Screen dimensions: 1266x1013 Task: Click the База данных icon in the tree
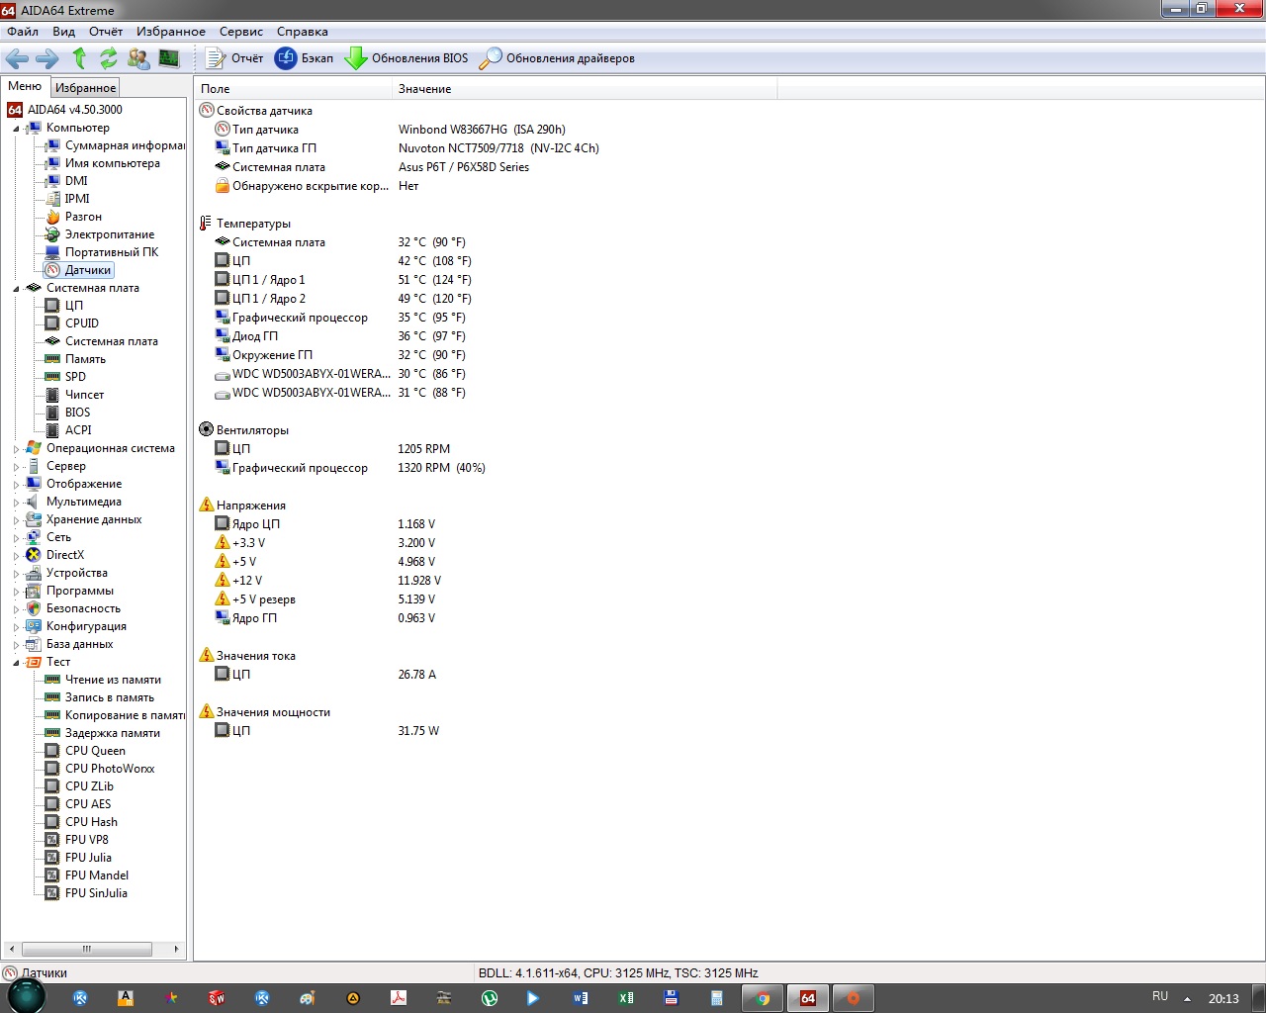coord(34,644)
